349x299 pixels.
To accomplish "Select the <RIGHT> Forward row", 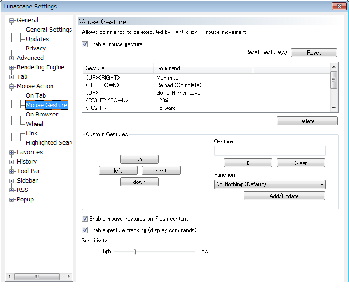I will point(206,108).
